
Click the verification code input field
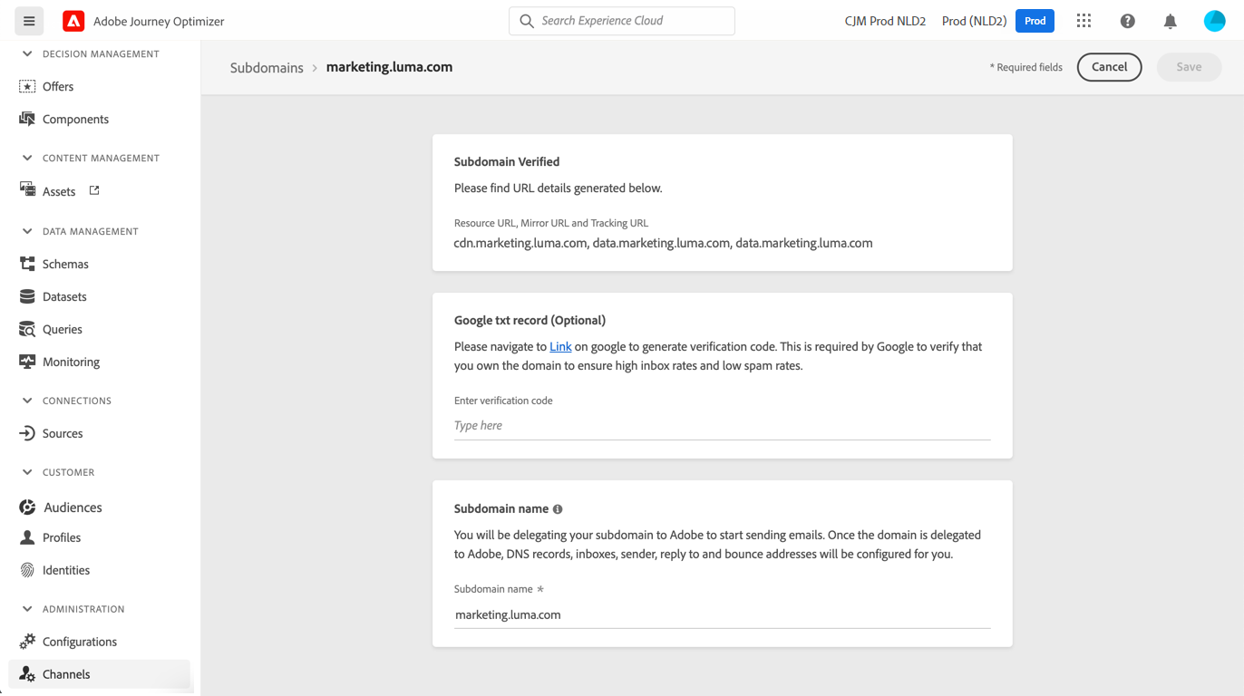tap(722, 426)
